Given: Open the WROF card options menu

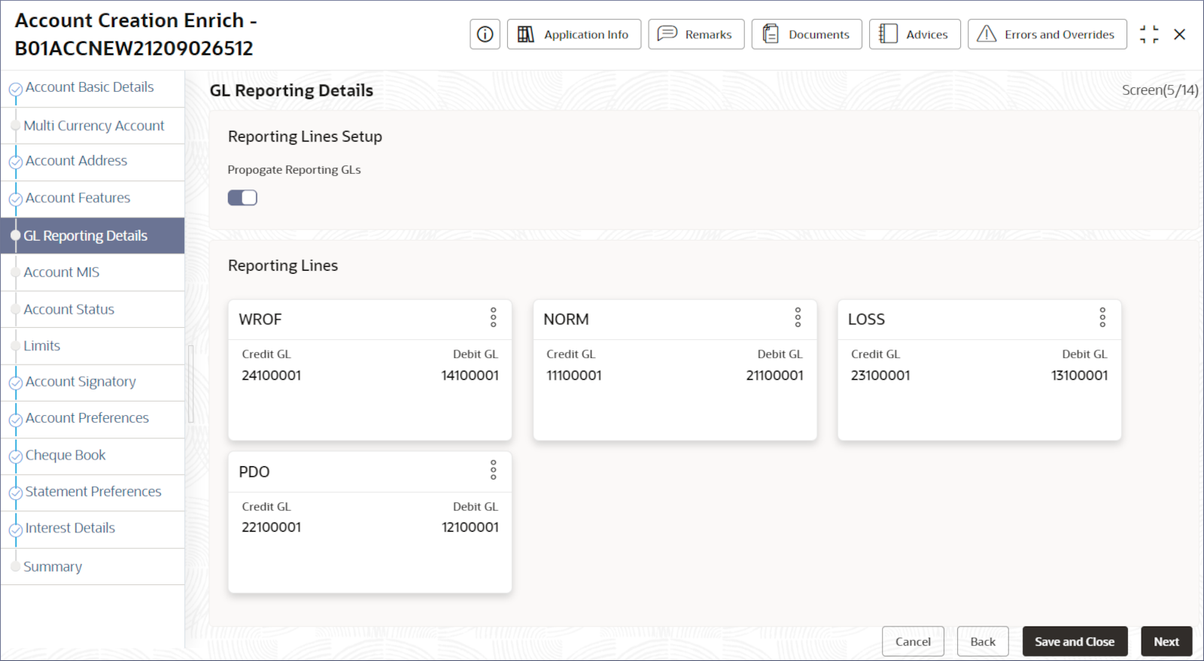Looking at the screenshot, I should pyautogui.click(x=494, y=317).
